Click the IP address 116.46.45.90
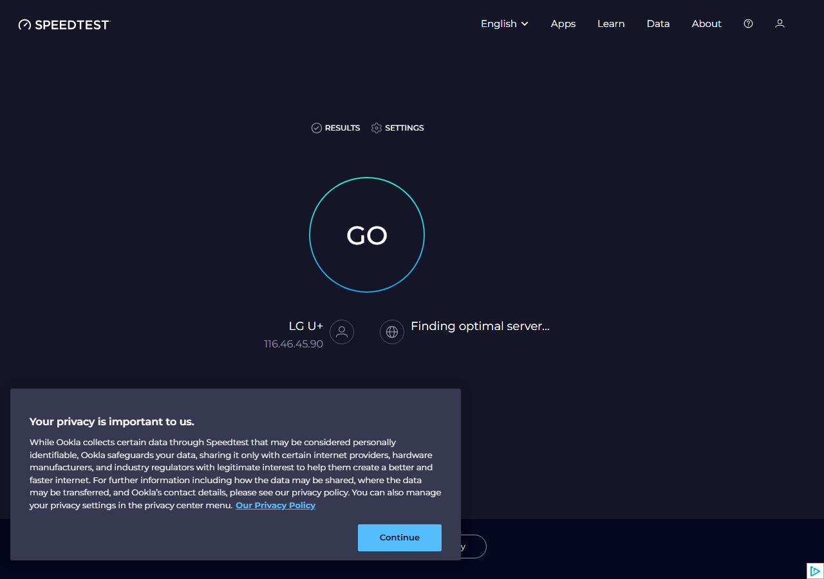Viewport: 824px width, 579px height. click(x=294, y=344)
